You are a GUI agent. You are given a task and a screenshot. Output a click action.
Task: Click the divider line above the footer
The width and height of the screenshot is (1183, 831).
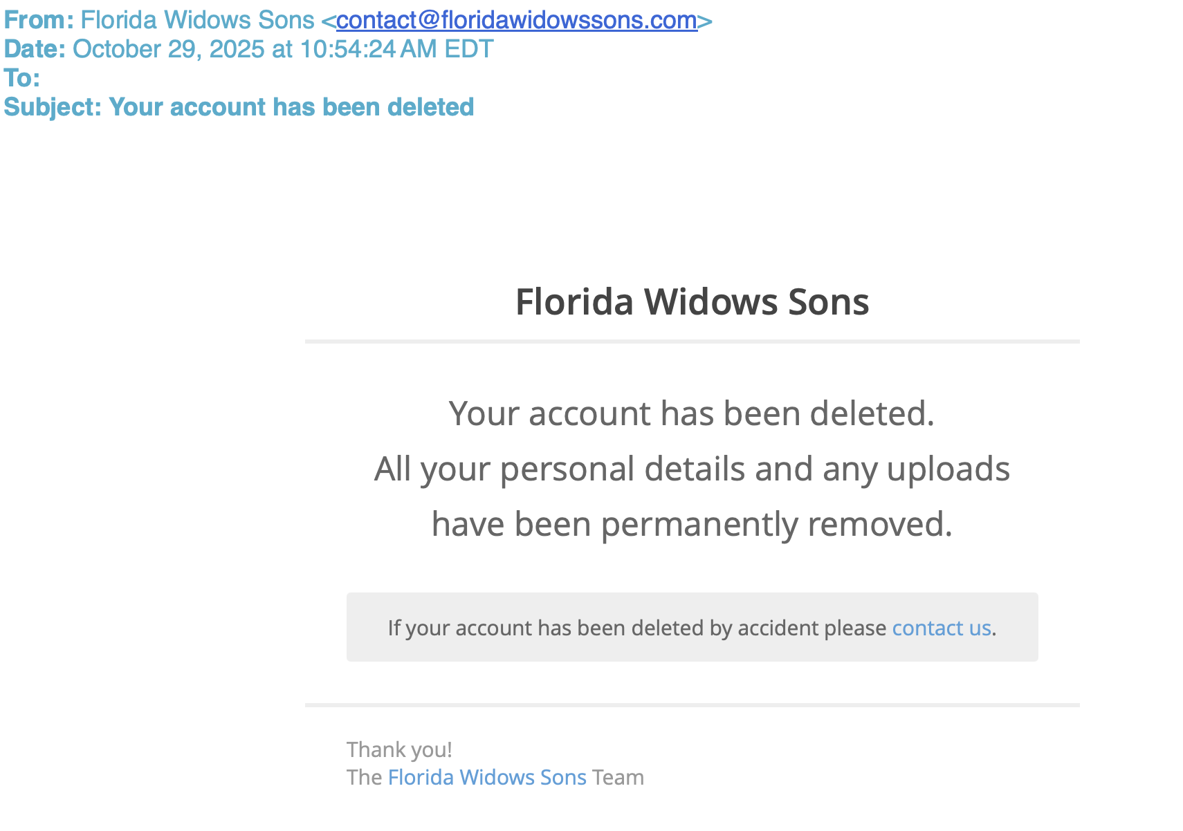692,705
